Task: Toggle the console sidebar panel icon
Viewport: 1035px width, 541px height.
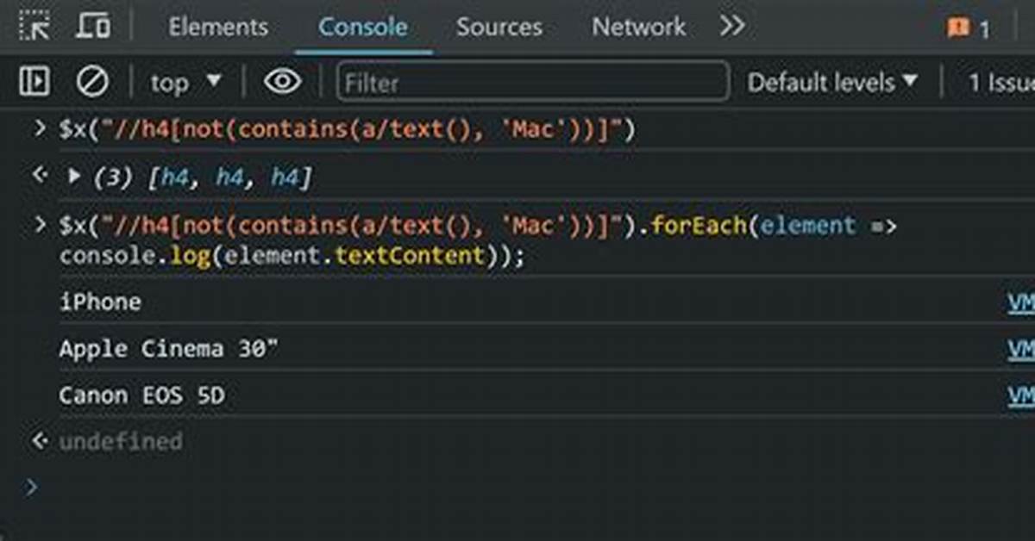Action: pyautogui.click(x=34, y=82)
